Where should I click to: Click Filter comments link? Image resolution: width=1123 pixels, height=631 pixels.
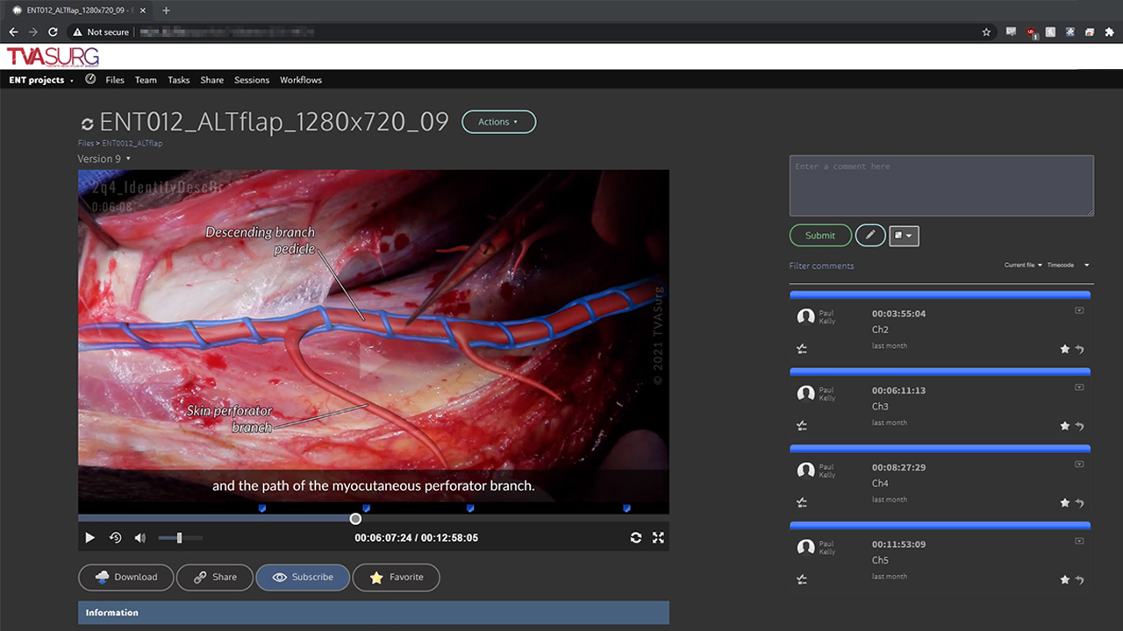click(821, 266)
